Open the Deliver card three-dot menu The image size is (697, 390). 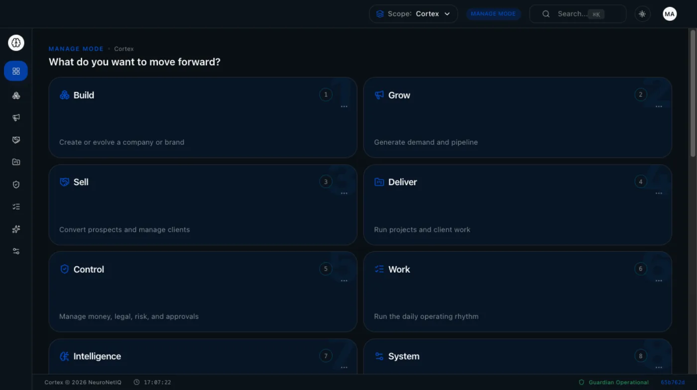click(x=659, y=194)
